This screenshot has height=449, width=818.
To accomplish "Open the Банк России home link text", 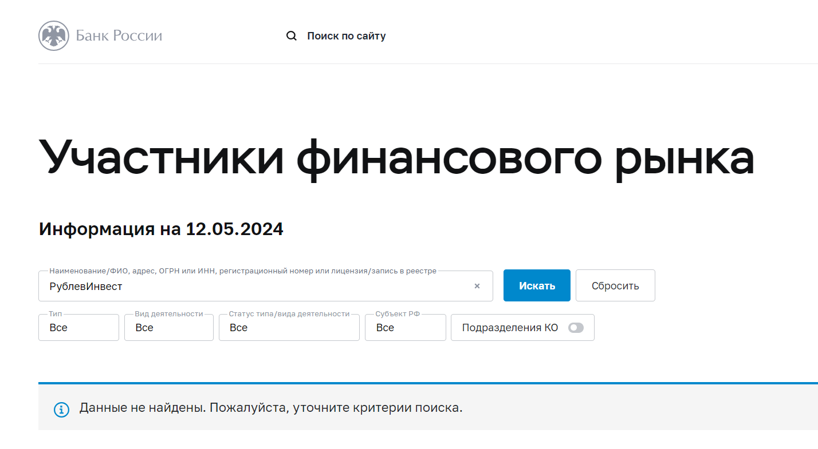I will click(x=119, y=35).
